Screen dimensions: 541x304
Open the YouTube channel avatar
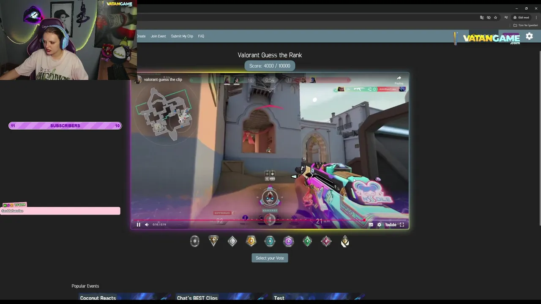click(x=138, y=79)
